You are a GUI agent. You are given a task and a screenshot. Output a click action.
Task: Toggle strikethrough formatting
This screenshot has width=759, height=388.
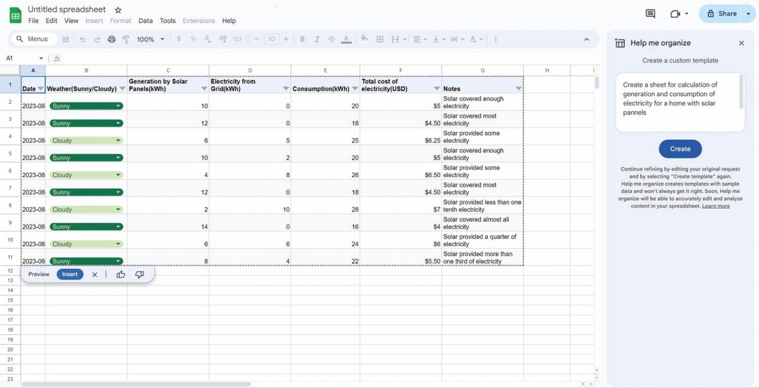pyautogui.click(x=331, y=39)
